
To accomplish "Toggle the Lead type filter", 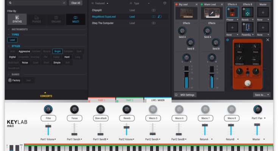I will (x=12, y=40).
